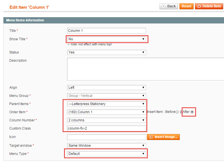
Task: Open the Parent Items dropdown
Action: pyautogui.click(x=107, y=104)
